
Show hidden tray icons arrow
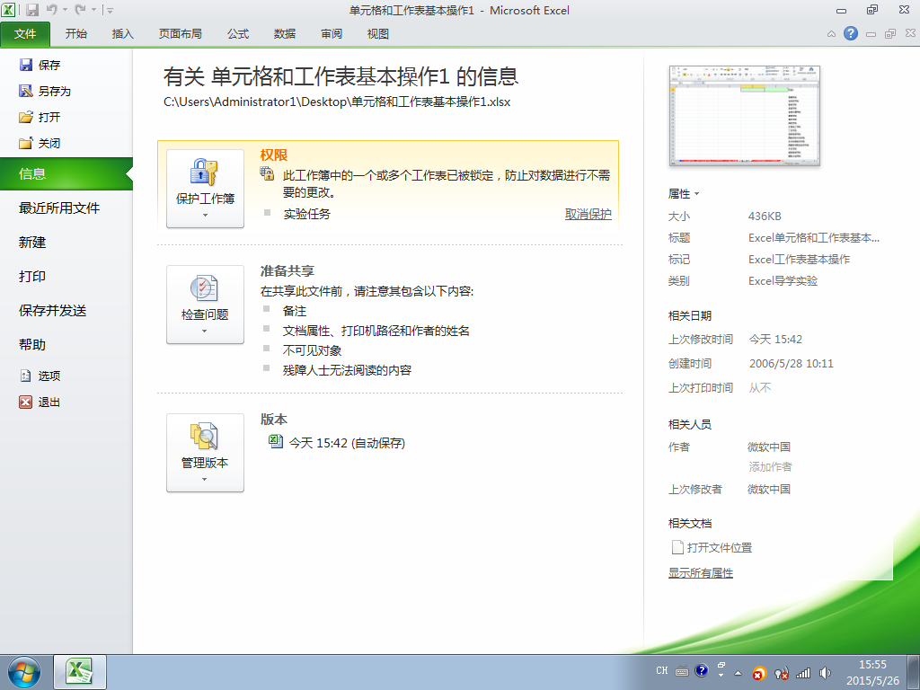739,673
